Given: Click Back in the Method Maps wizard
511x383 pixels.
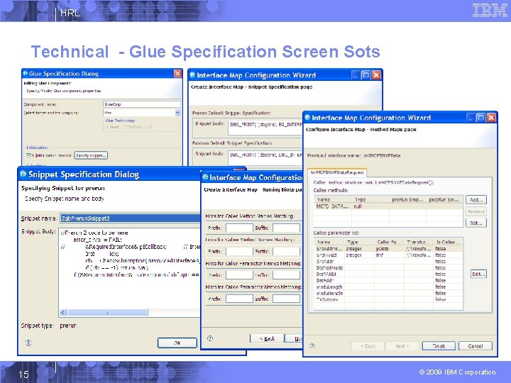Looking at the screenshot, I should pos(368,346).
